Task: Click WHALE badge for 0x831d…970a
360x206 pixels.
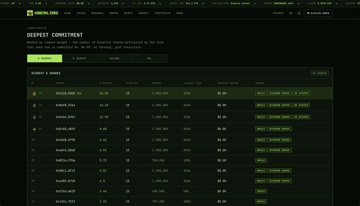Action: point(261,161)
